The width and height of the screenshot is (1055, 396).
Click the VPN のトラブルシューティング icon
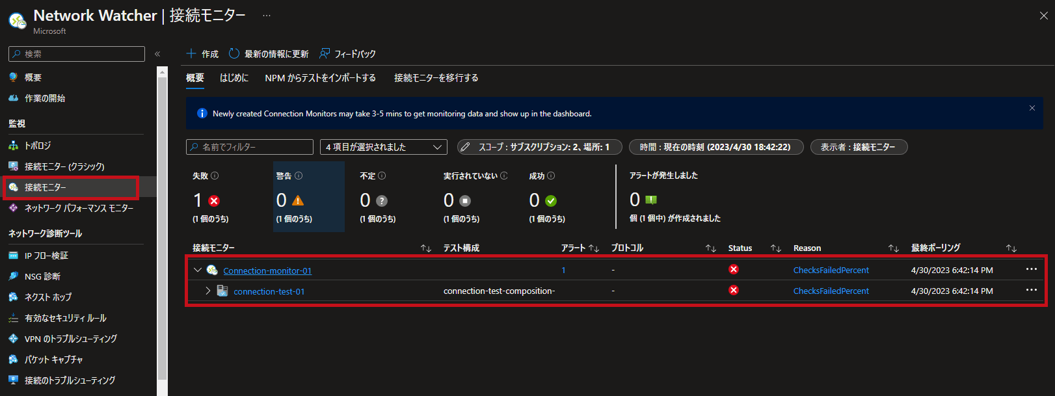14,339
